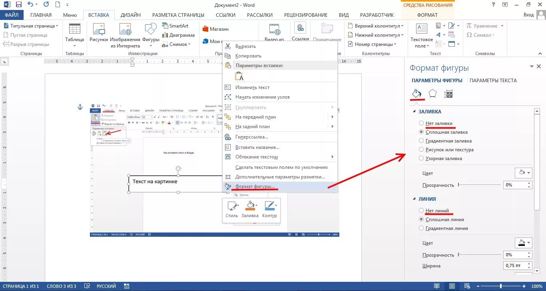This screenshot has height=291, width=546.
Task: Click the rotation handle above the text box
Action: (179, 169)
